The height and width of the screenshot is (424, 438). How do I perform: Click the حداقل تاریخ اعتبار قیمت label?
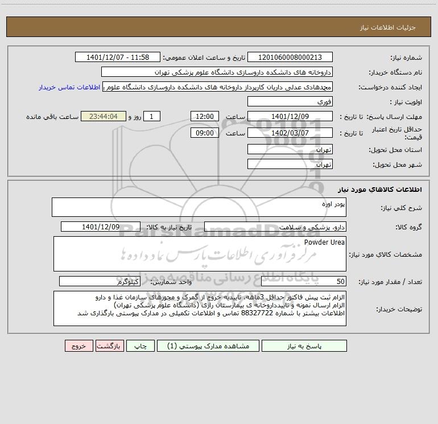(x=397, y=133)
